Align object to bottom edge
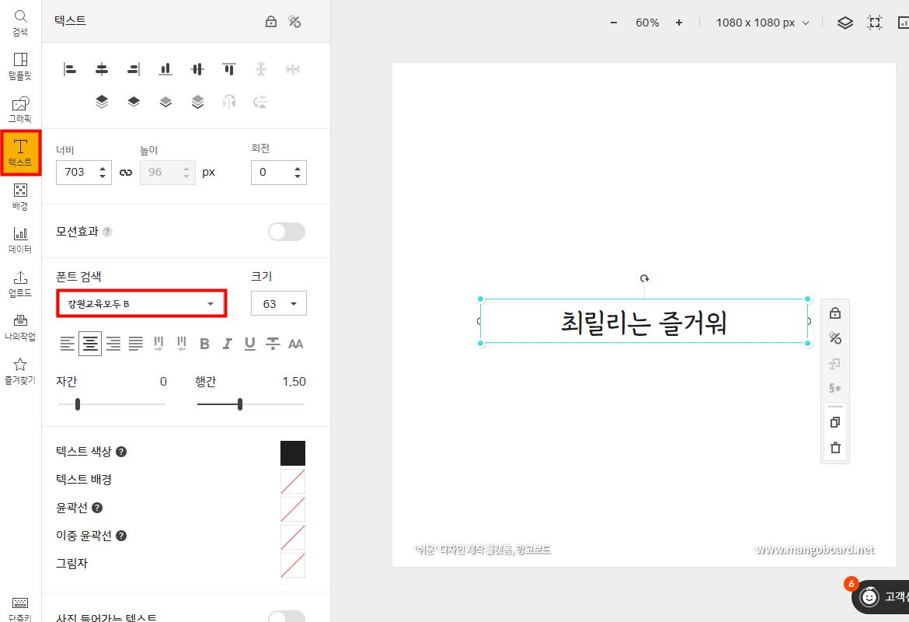The width and height of the screenshot is (909, 622). (165, 70)
